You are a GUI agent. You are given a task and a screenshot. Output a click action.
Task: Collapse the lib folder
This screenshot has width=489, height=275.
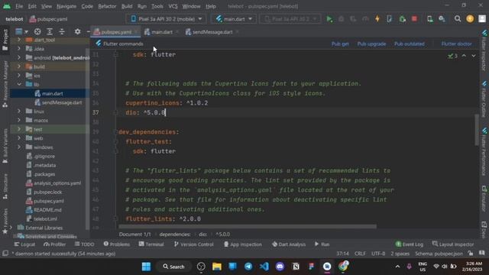19,84
